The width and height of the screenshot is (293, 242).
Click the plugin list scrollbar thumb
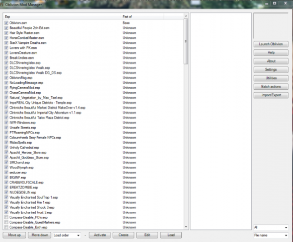point(186,41)
